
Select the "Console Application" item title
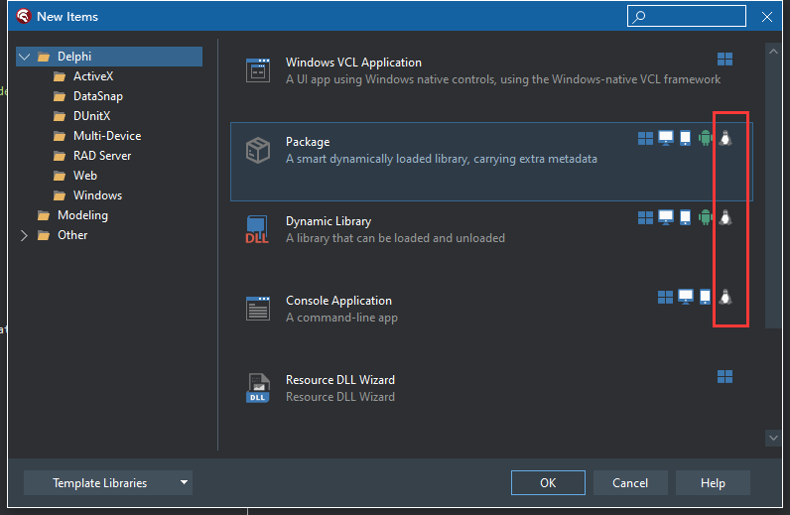(338, 301)
